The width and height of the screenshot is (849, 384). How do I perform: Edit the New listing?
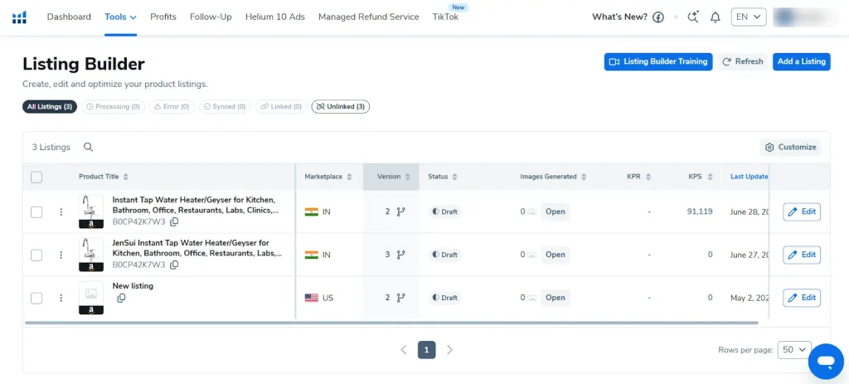click(x=802, y=298)
